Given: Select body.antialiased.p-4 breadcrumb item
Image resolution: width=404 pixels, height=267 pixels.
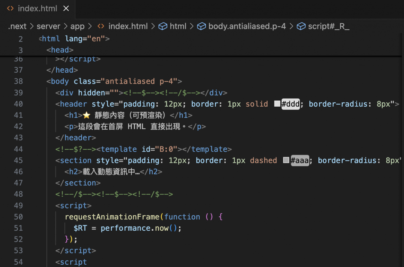Looking at the screenshot, I should [247, 26].
